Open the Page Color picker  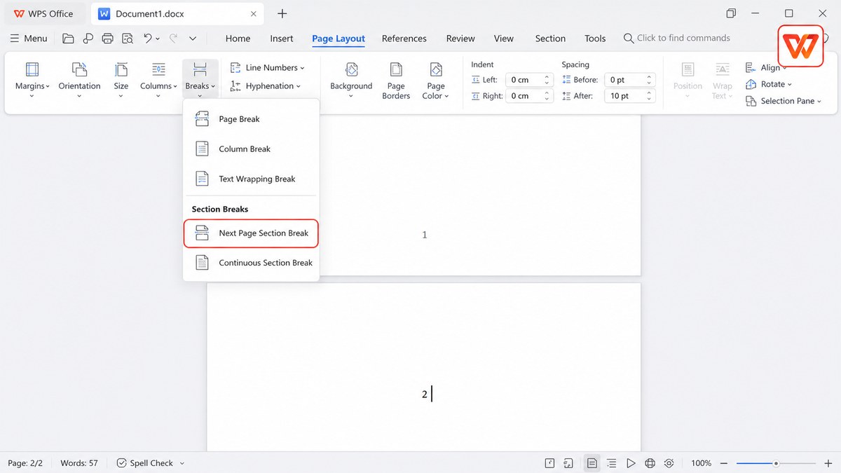(x=436, y=80)
